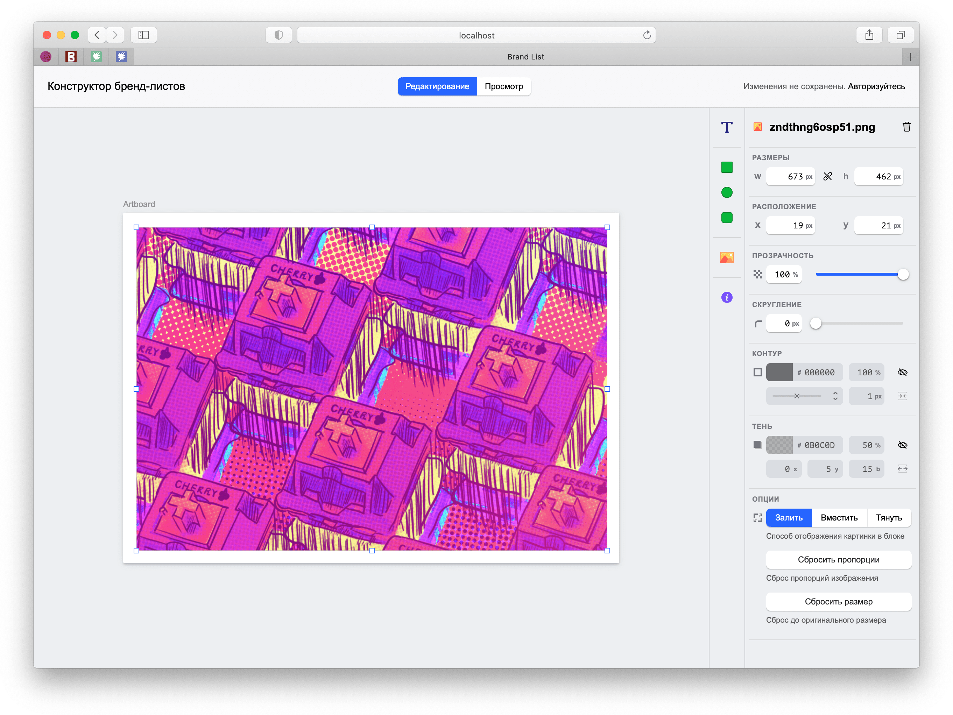Click the localhost address bar
Viewport: 953px width, 715px height.
click(476, 35)
